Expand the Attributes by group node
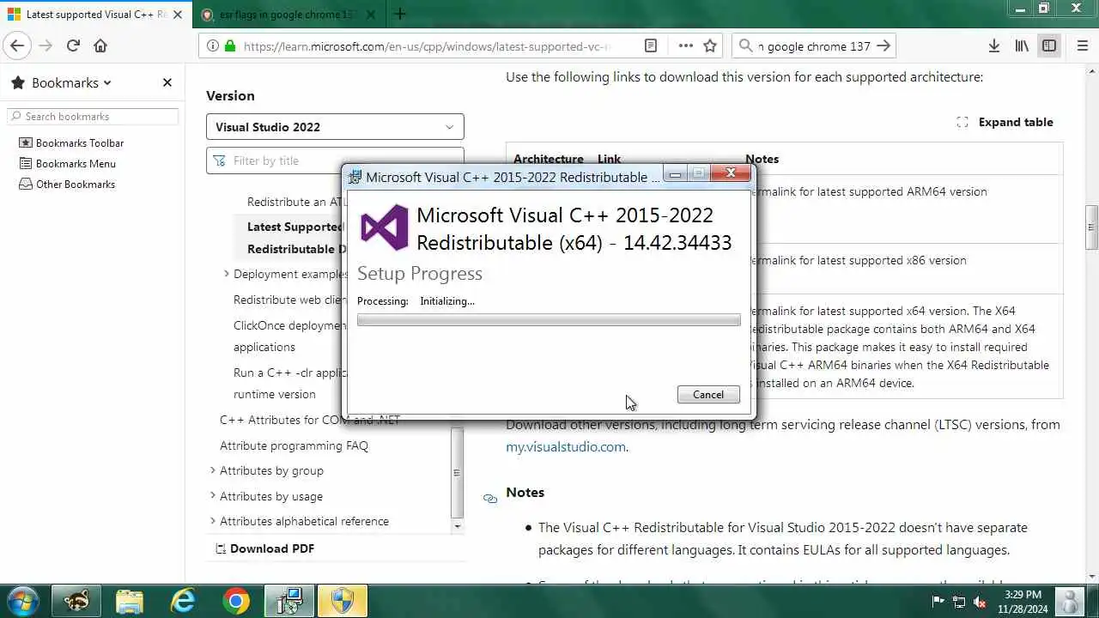 point(213,470)
